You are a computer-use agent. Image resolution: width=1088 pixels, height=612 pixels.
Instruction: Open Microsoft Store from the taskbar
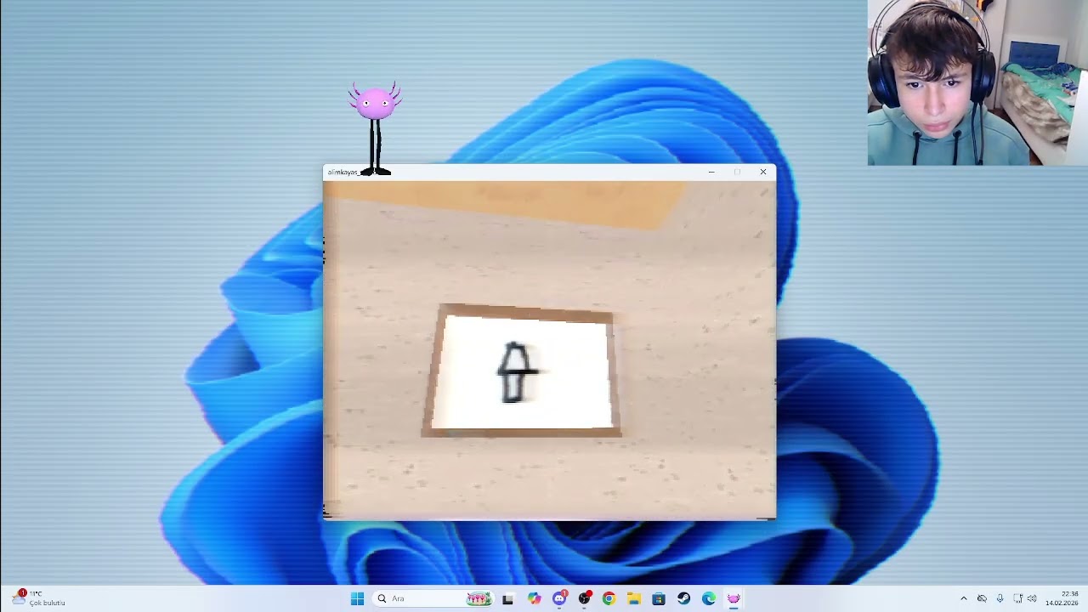pos(659,598)
